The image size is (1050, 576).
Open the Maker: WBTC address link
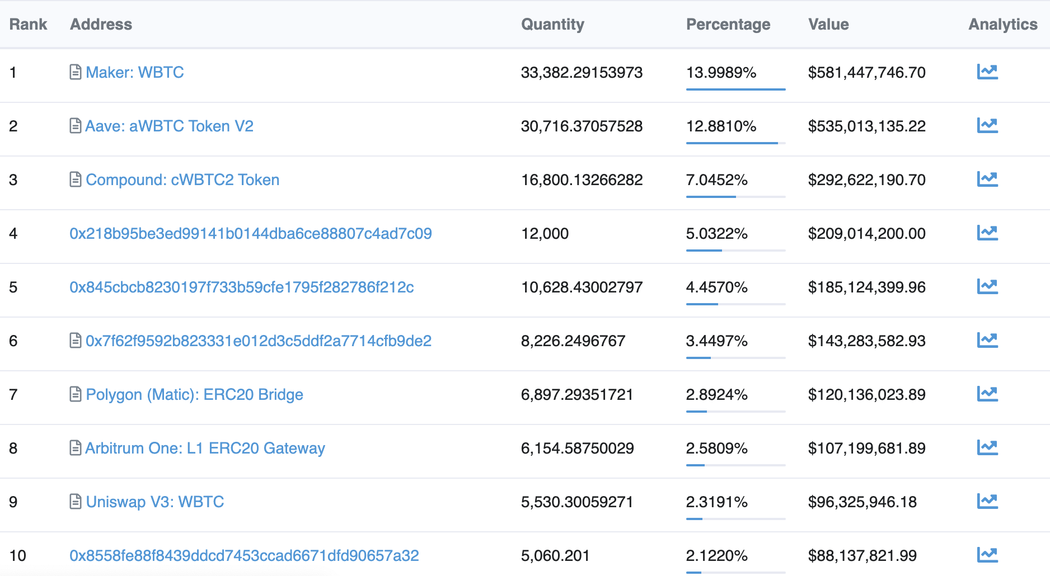(135, 72)
